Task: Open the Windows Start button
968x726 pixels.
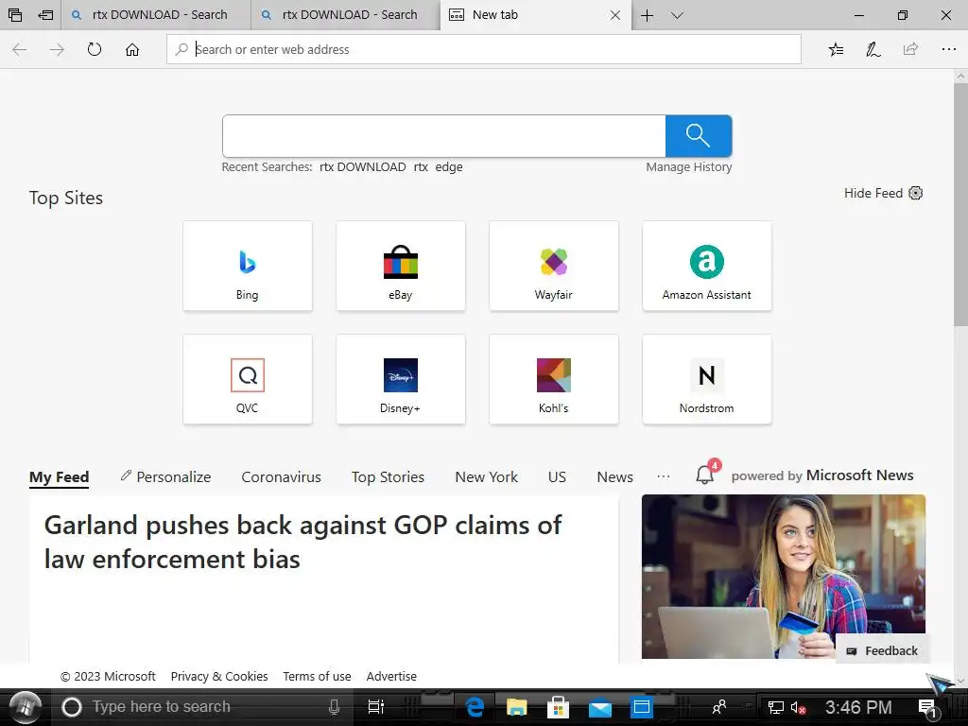Action: [x=26, y=707]
